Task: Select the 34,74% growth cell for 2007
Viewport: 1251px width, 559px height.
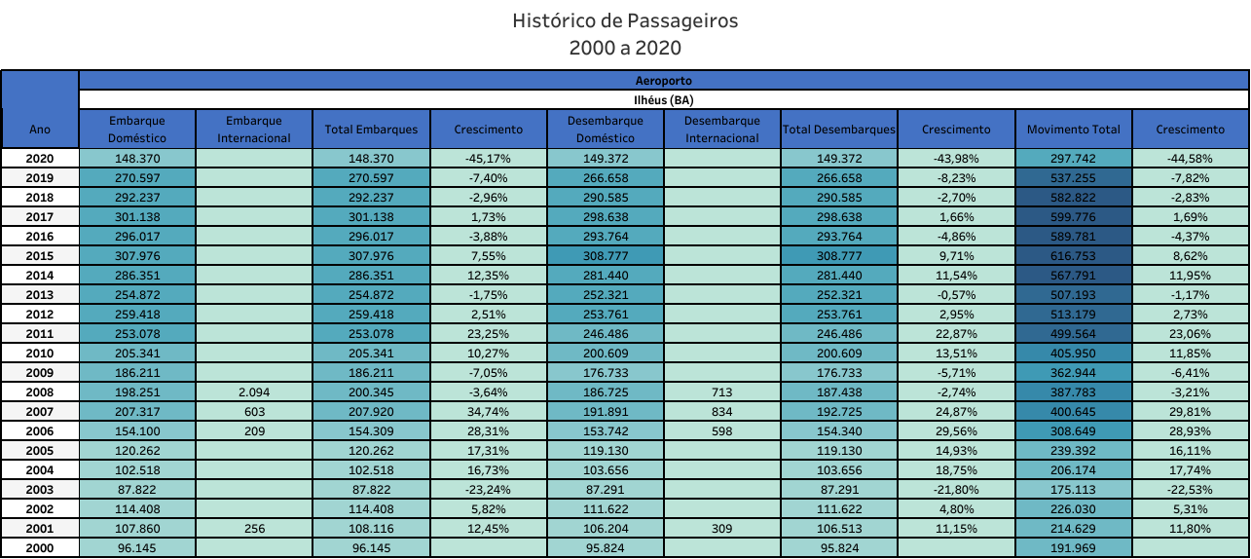Action: click(x=489, y=411)
